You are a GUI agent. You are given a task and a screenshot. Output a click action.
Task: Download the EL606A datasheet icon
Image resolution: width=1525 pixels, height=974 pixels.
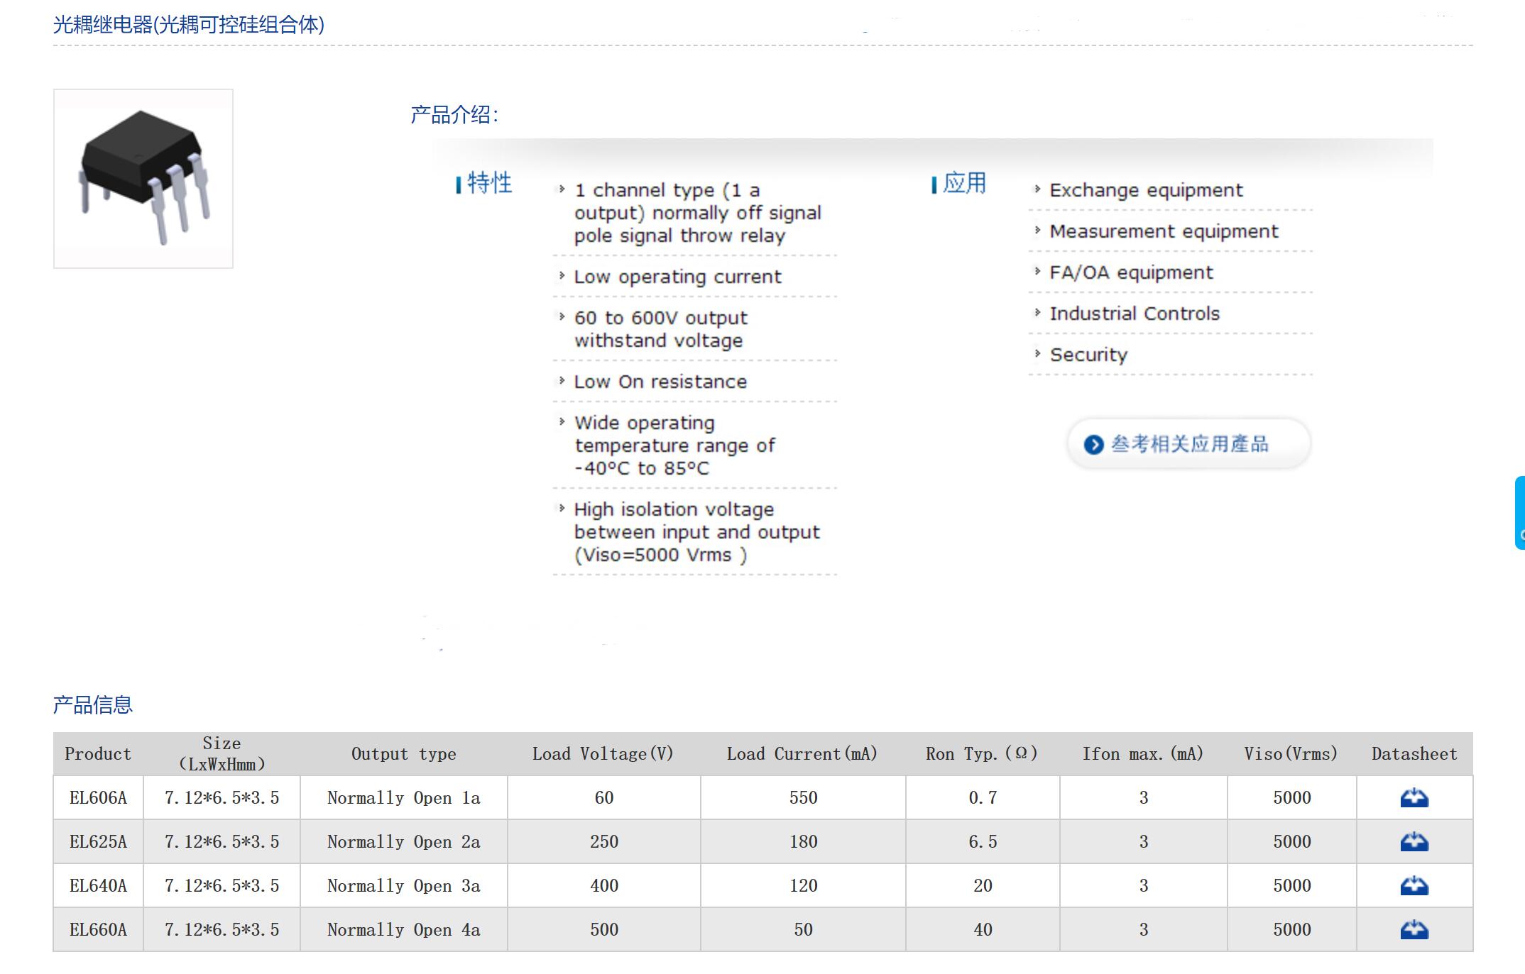1414,798
